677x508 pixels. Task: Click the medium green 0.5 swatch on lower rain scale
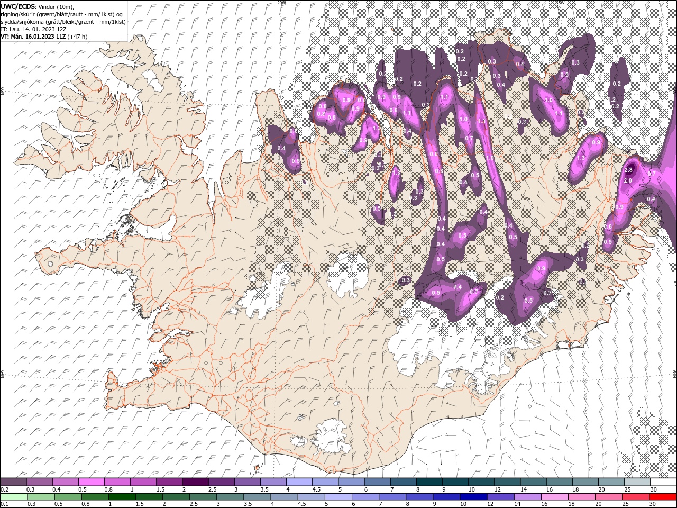(x=68, y=497)
